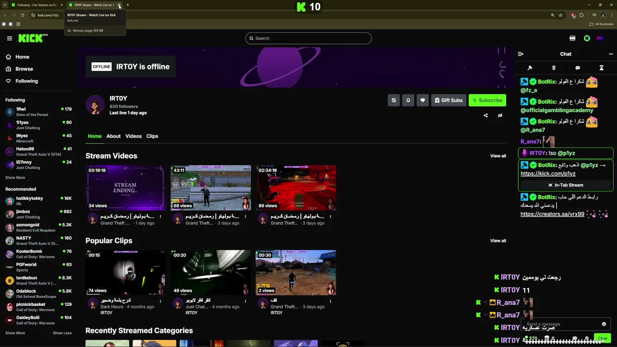Switch to the About tab

coord(113,136)
